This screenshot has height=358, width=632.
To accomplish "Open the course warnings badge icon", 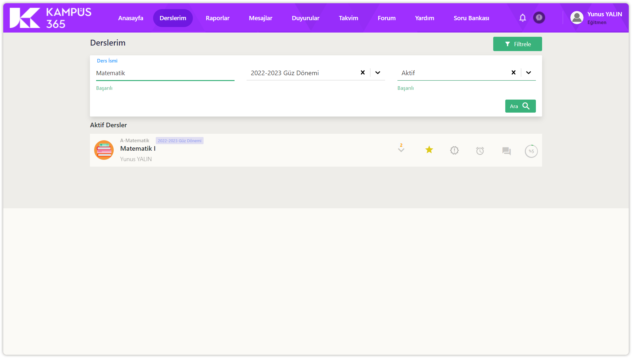I will point(454,150).
